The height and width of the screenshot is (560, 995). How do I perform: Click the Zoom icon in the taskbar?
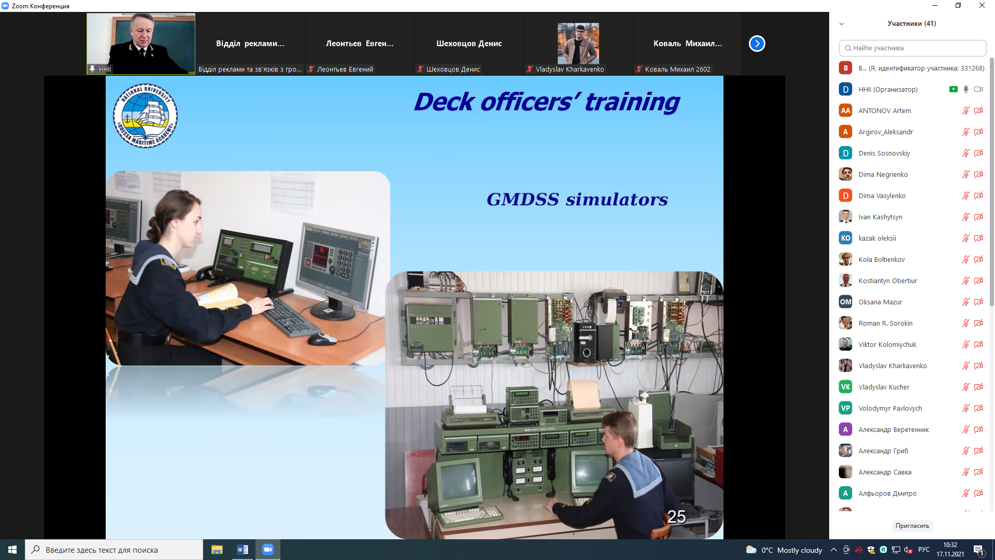coord(267,550)
